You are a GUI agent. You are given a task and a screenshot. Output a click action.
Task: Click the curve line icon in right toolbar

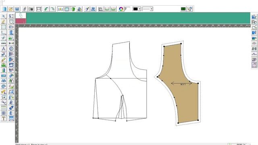[x=254, y=27]
